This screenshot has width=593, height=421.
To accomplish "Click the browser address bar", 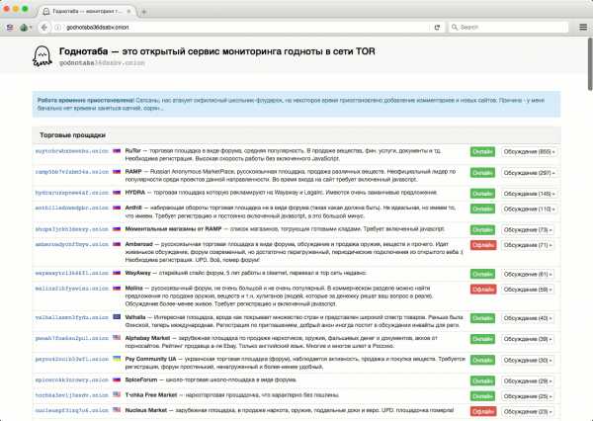I will coord(237,27).
